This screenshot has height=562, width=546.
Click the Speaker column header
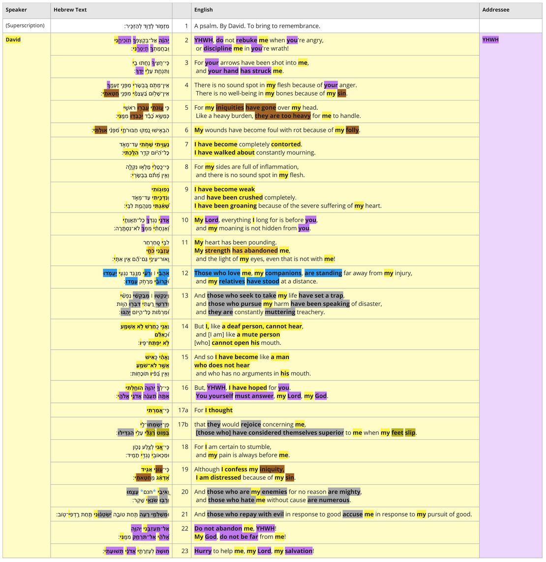(x=16, y=9)
